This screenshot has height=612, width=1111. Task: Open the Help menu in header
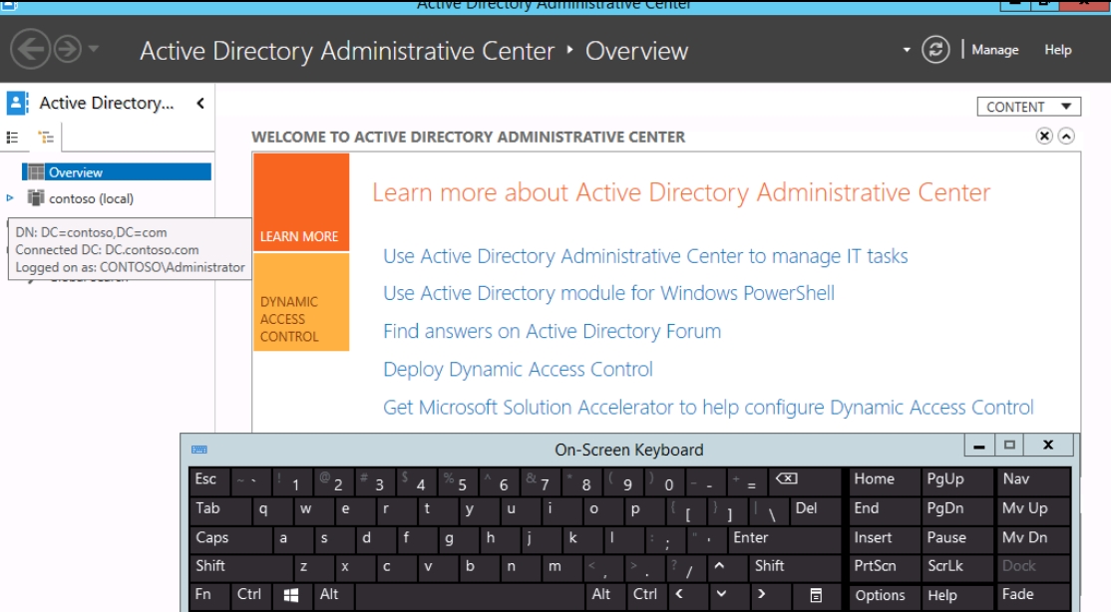pyautogui.click(x=1058, y=50)
